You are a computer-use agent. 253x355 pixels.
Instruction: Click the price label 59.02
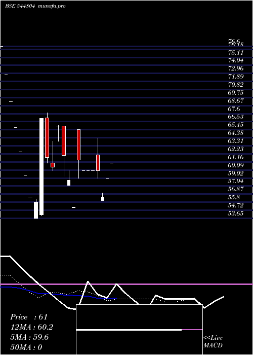(236, 173)
